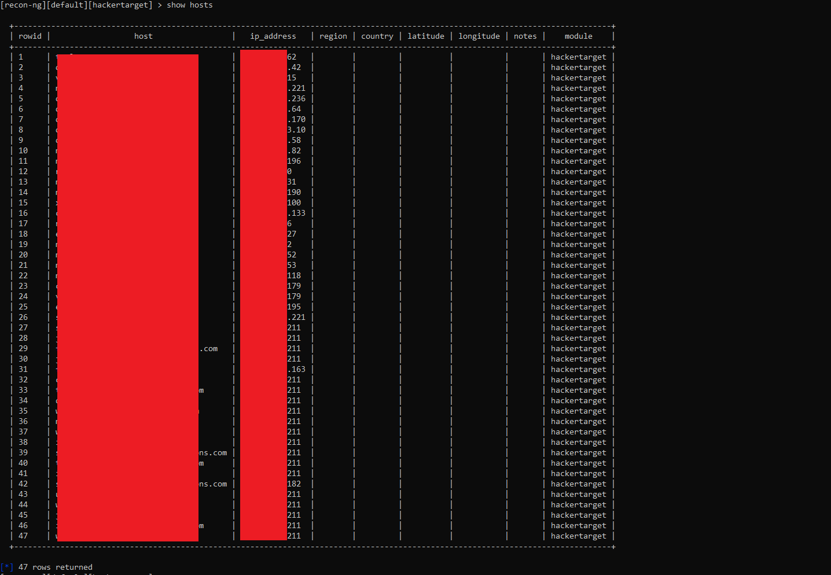Screen dimensions: 831x575
Task: Click 'hackertarget' module in row 40
Action: (x=579, y=463)
